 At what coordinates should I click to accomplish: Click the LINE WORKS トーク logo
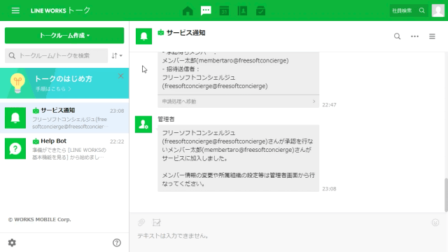click(x=60, y=10)
